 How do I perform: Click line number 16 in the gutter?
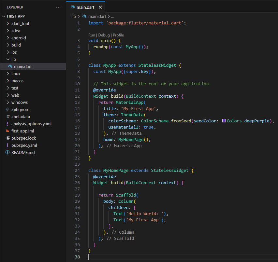77,121
